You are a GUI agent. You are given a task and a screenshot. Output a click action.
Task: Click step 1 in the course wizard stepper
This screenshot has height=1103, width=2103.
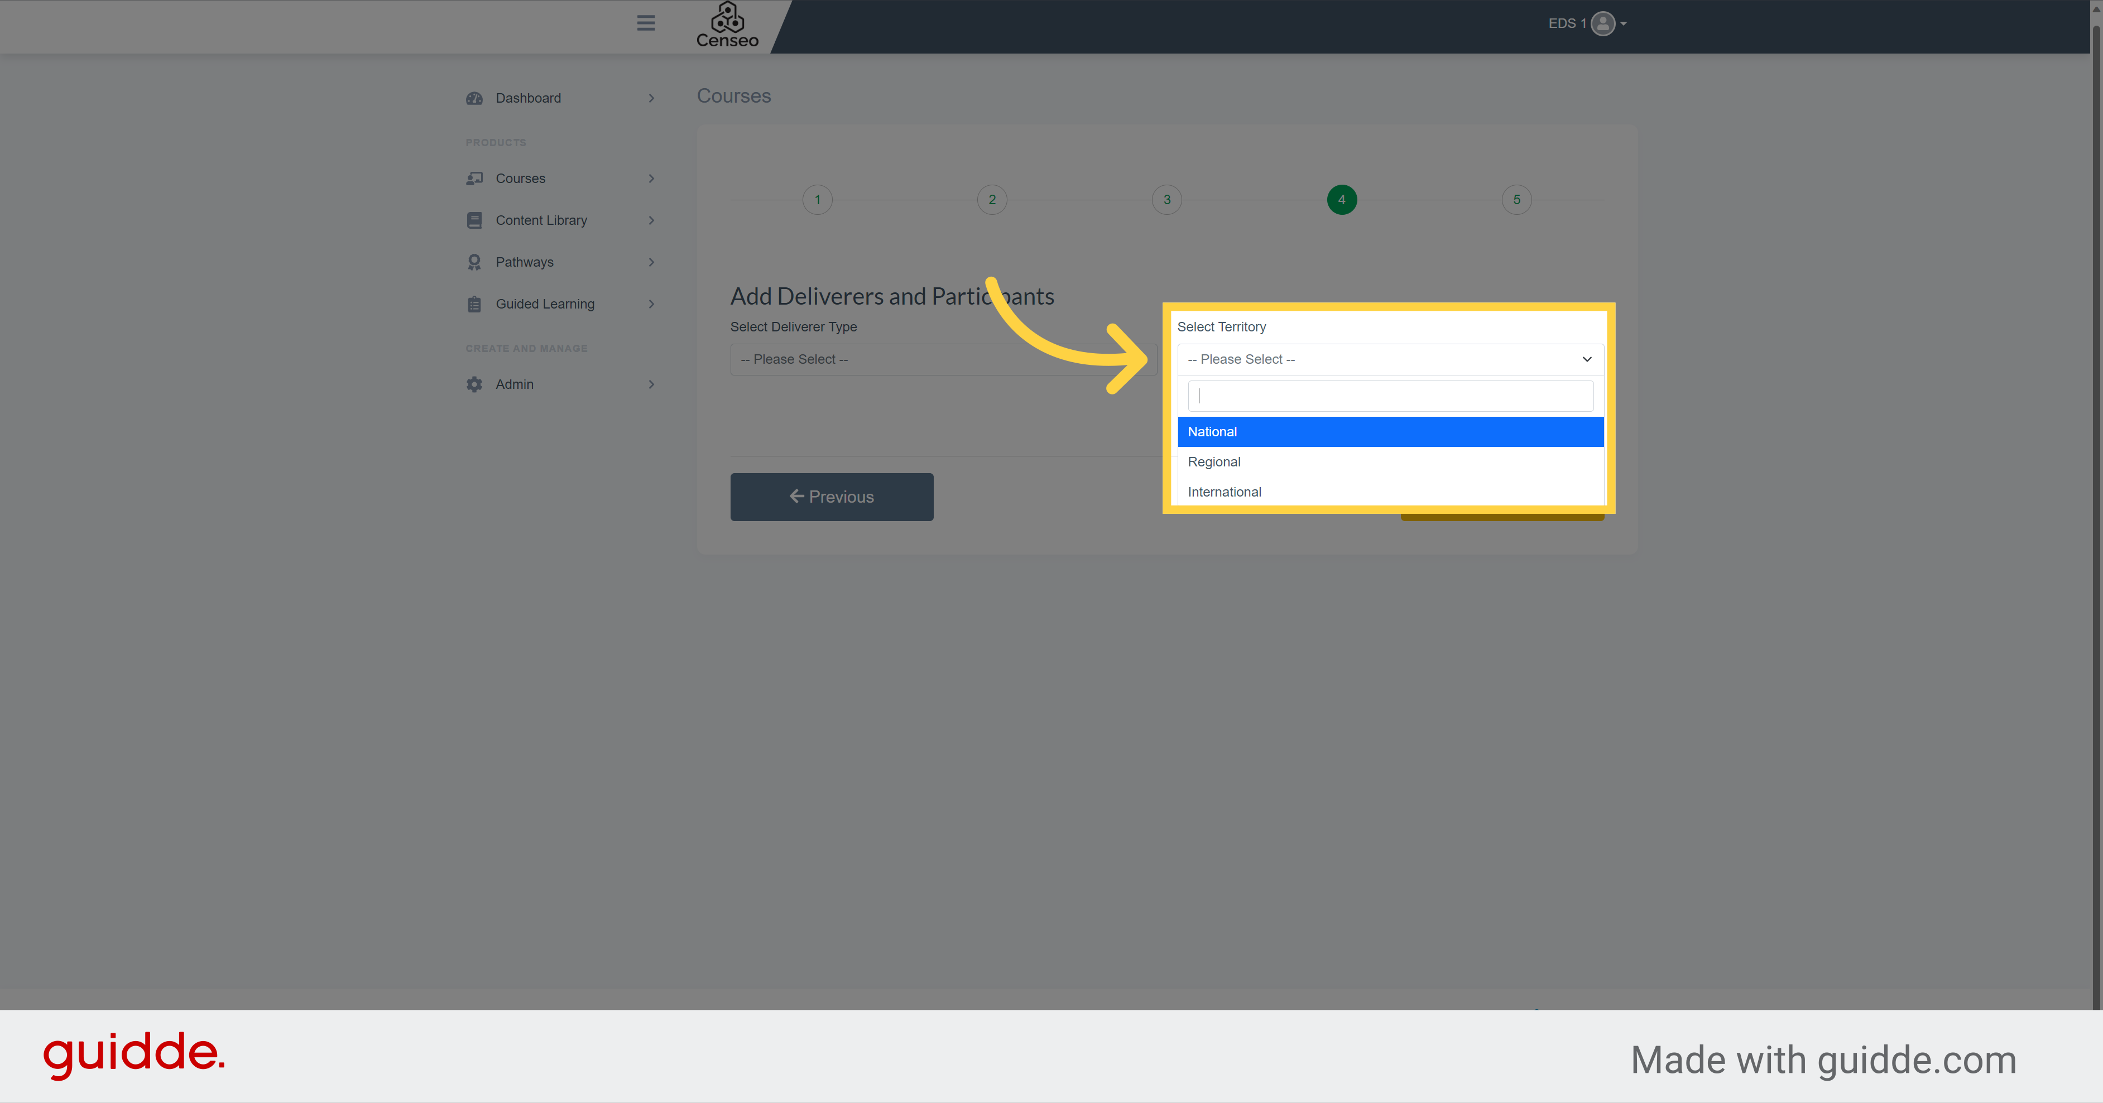(818, 199)
